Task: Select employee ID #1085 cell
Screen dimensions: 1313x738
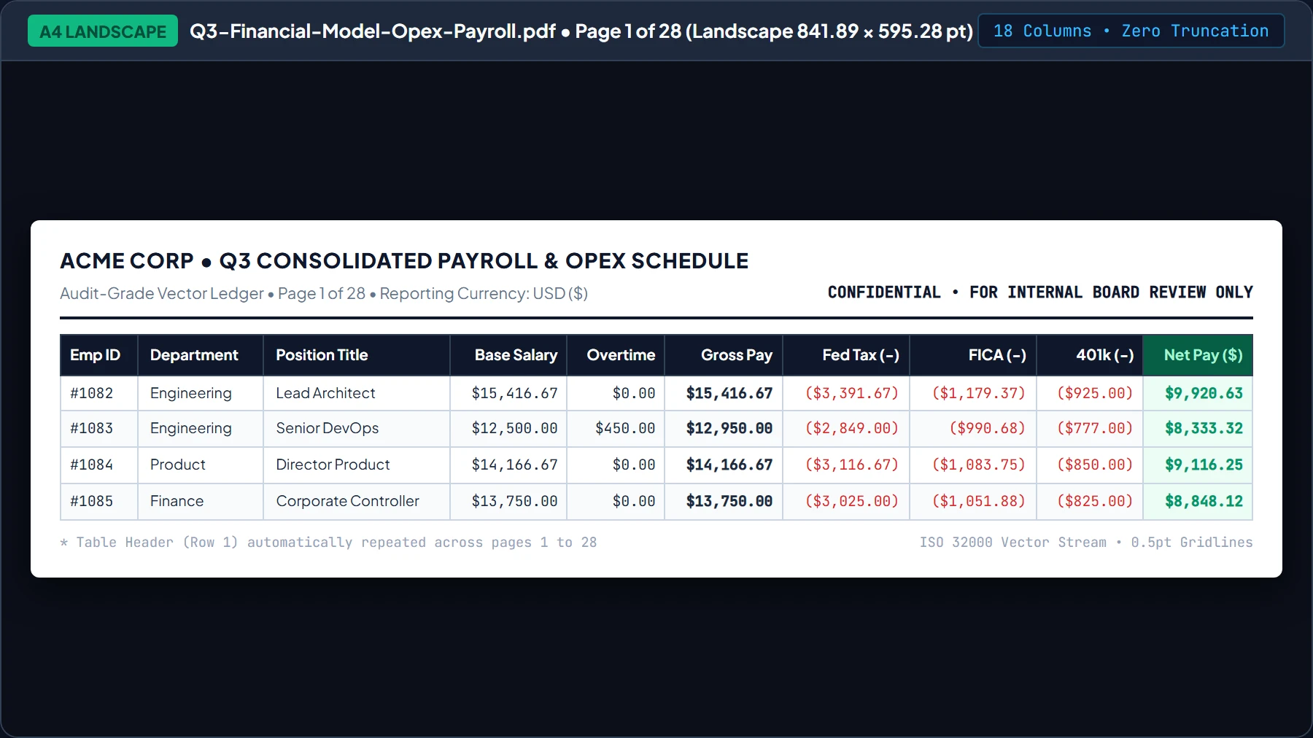Action: coord(99,501)
